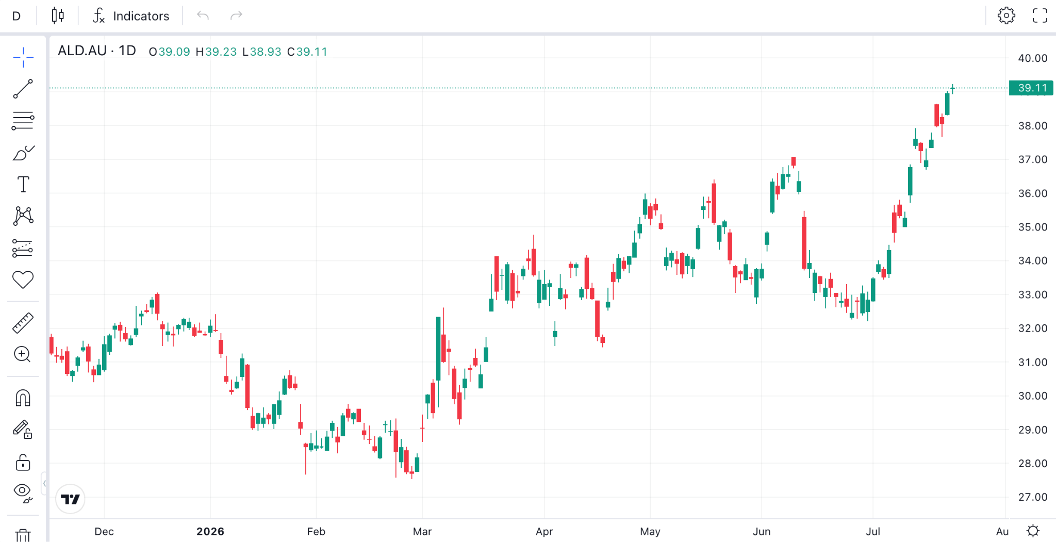Toggle stay in drawing mode
Viewport: 1056px width, 542px height.
pos(23,430)
